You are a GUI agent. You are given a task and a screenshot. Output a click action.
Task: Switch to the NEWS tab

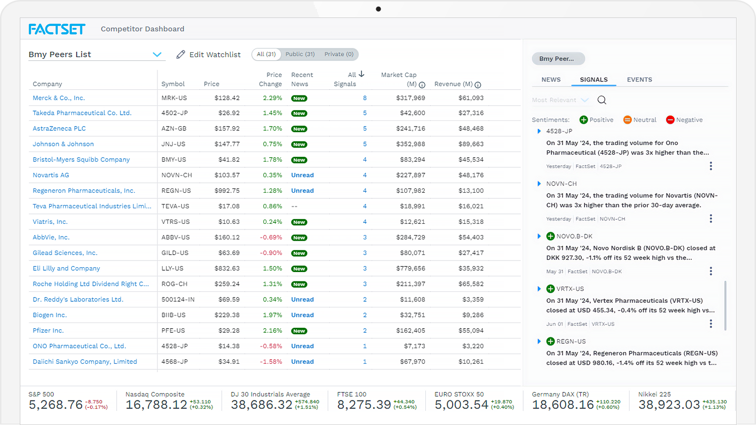pyautogui.click(x=550, y=79)
